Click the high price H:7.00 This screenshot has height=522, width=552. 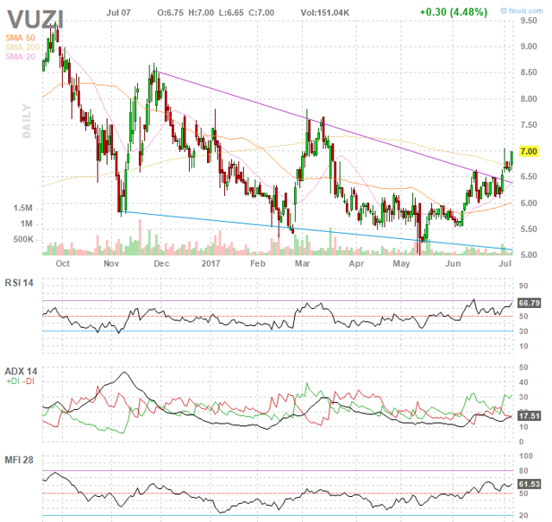point(201,13)
